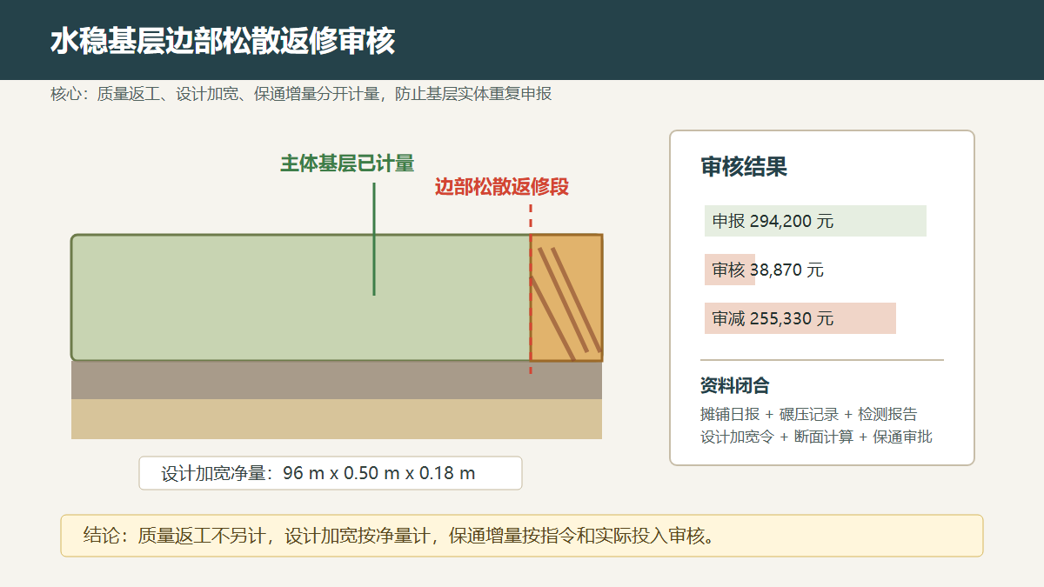1044x587 pixels.
Task: Click the red dashed boundary line
Action: 531,290
